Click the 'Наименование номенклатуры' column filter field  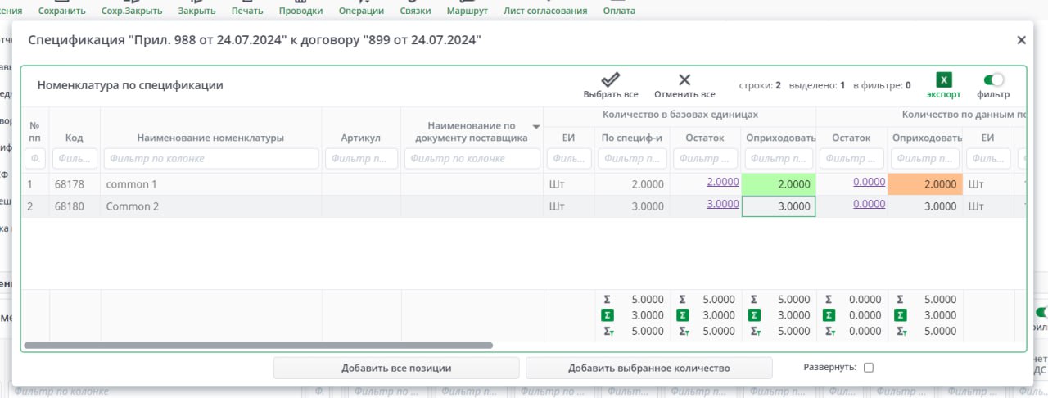[211, 158]
